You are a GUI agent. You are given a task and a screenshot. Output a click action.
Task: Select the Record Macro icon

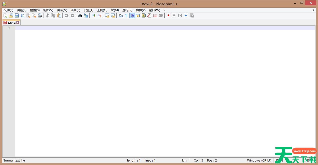168,15
